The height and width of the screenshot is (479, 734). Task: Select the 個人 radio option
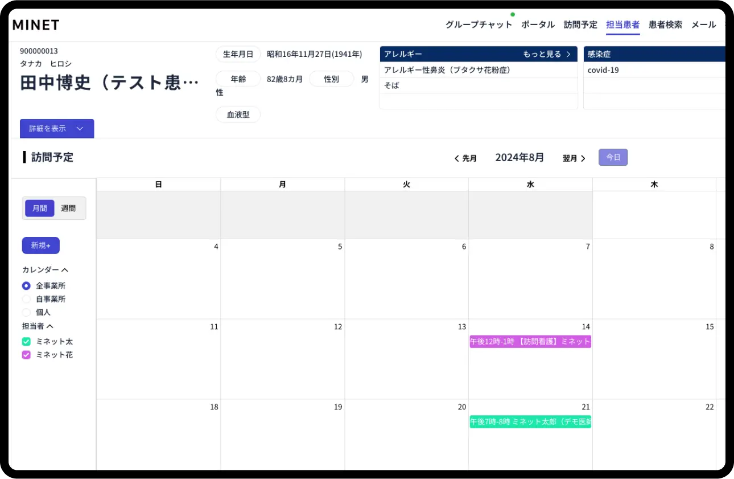click(x=26, y=313)
